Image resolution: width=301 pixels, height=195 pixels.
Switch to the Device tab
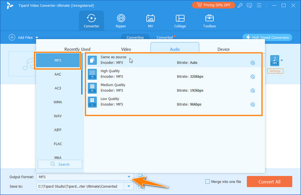coord(223,49)
